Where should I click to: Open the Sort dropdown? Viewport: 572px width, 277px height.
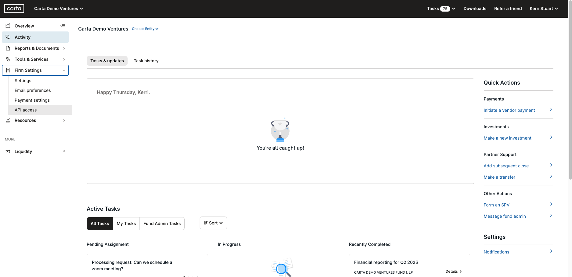click(x=213, y=223)
